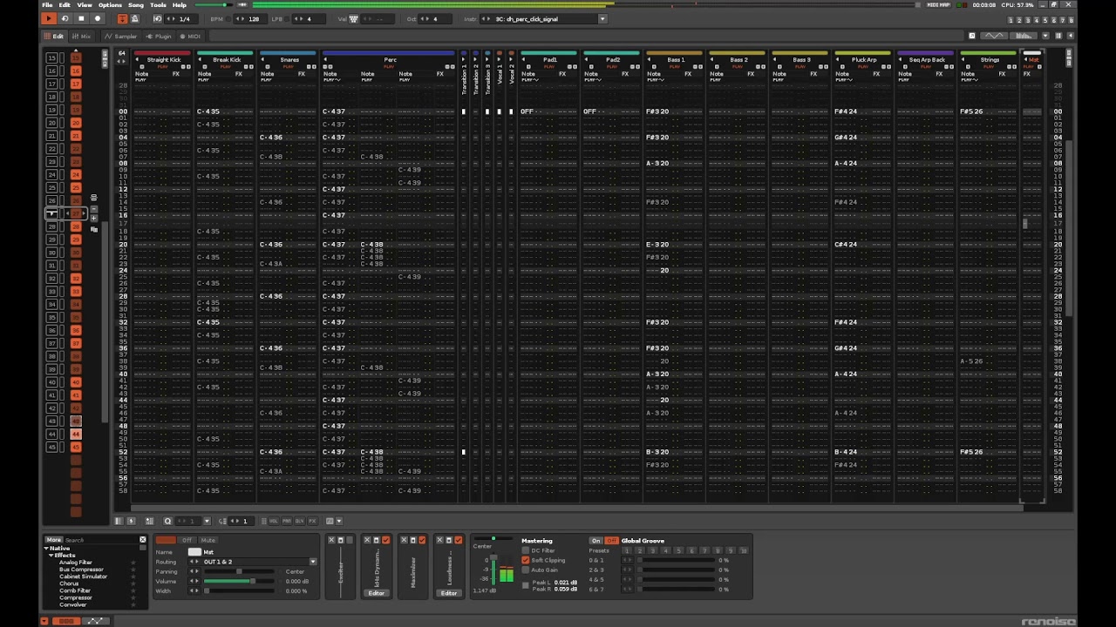
Task: Click the Pluck Arp track header
Action: 864,60
